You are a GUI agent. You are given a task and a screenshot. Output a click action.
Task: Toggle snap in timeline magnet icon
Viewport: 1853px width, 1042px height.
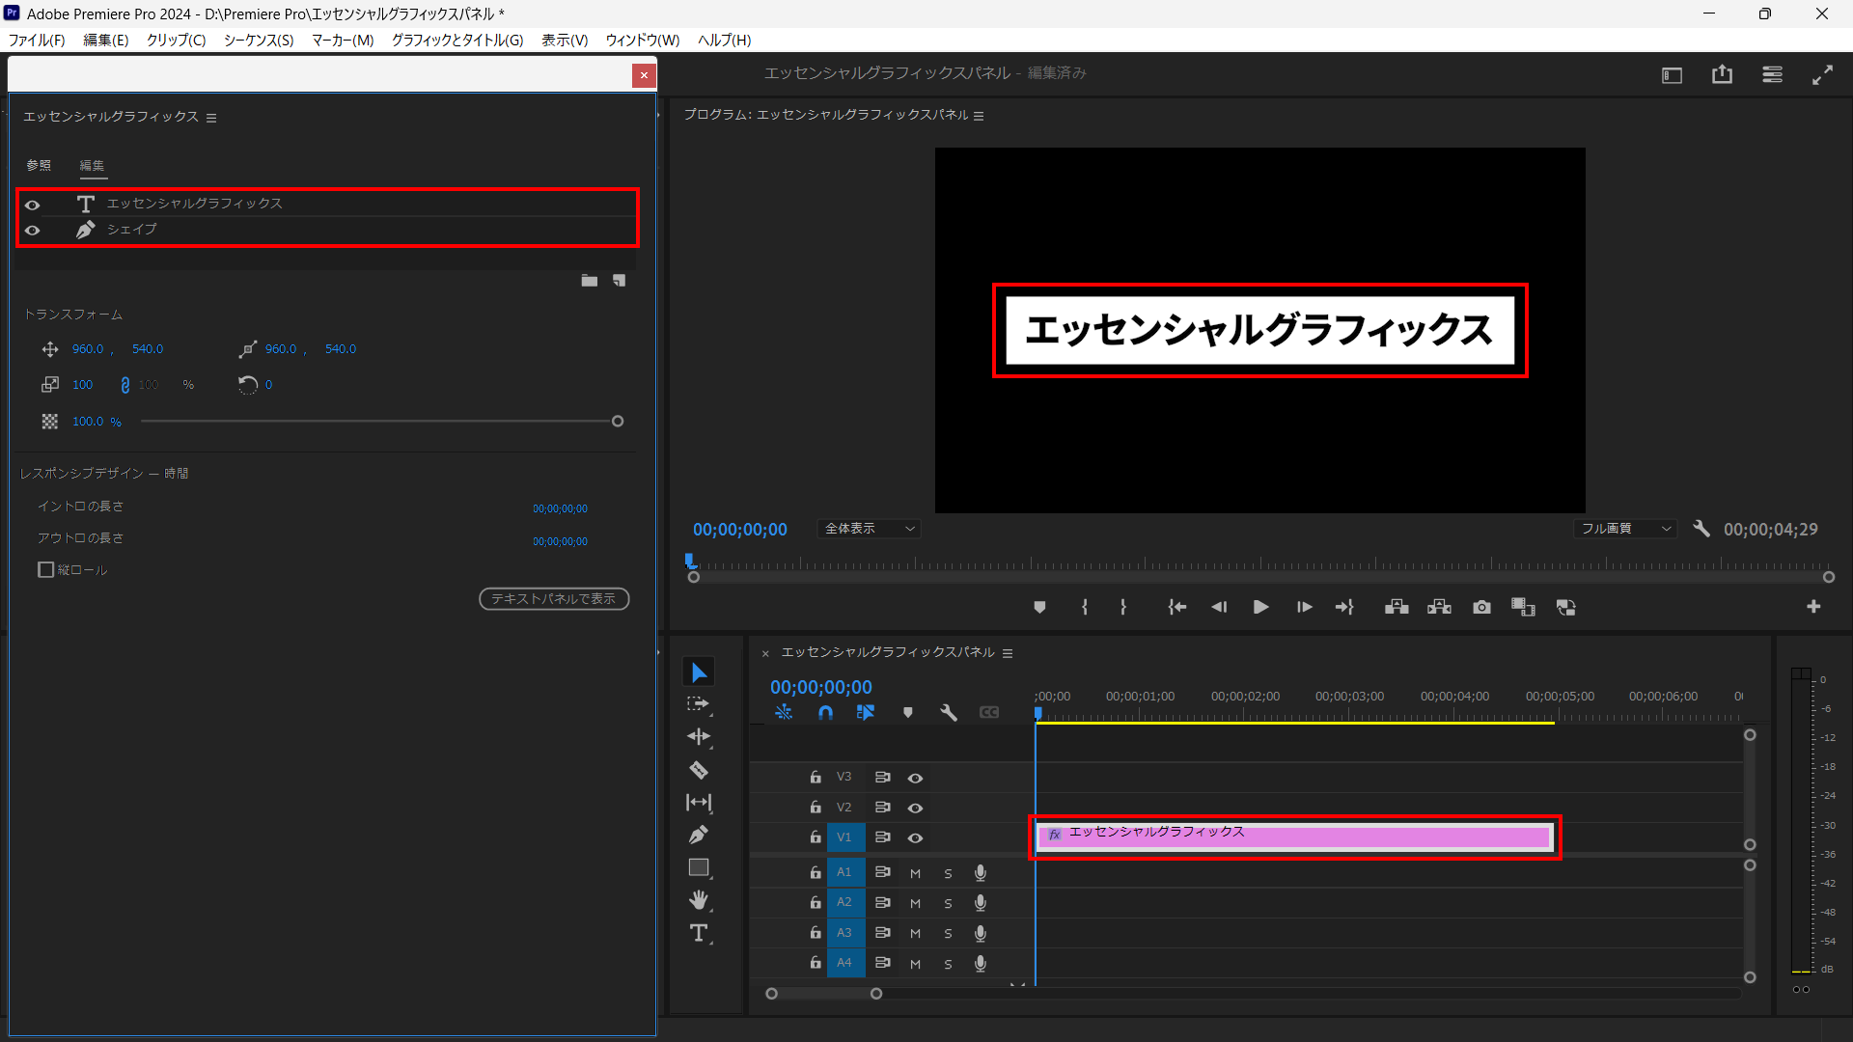tap(825, 712)
